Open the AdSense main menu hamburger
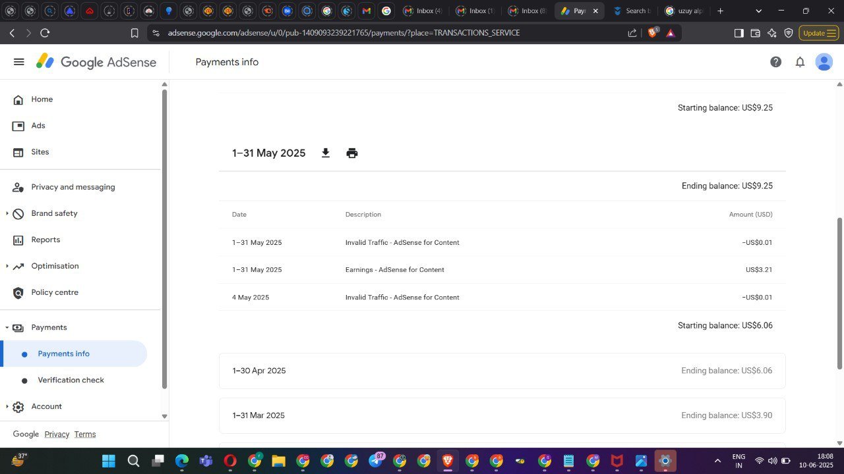This screenshot has width=844, height=474. [19, 62]
